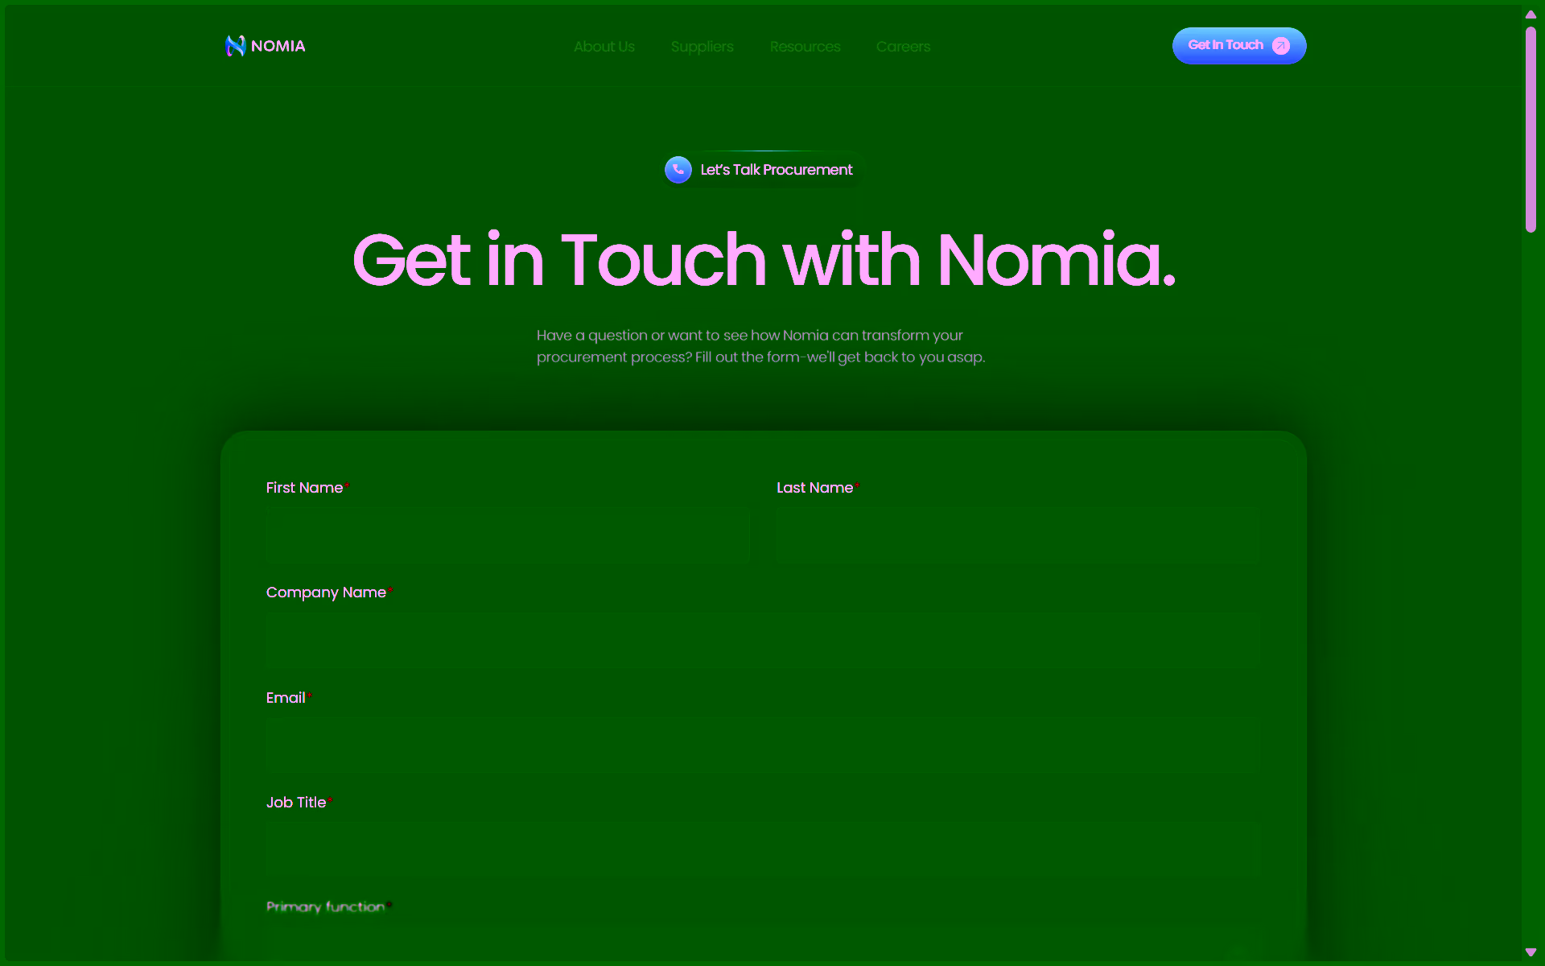Click the phone icon beside Let's Talk Procurement
1545x966 pixels.
click(x=678, y=170)
